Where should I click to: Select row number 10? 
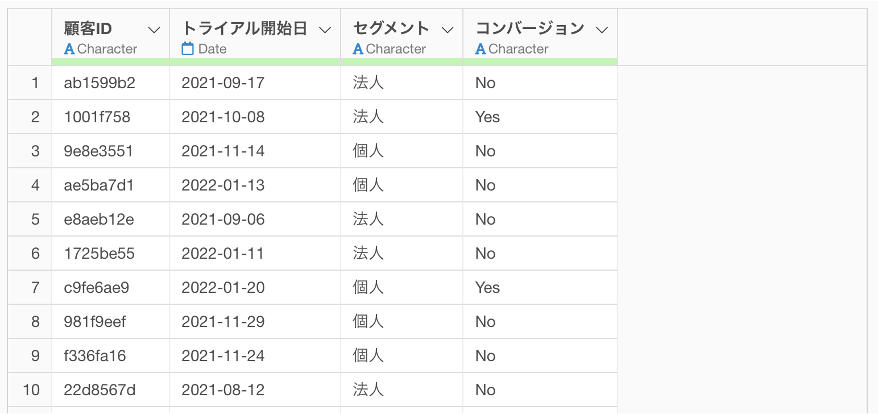point(31,390)
